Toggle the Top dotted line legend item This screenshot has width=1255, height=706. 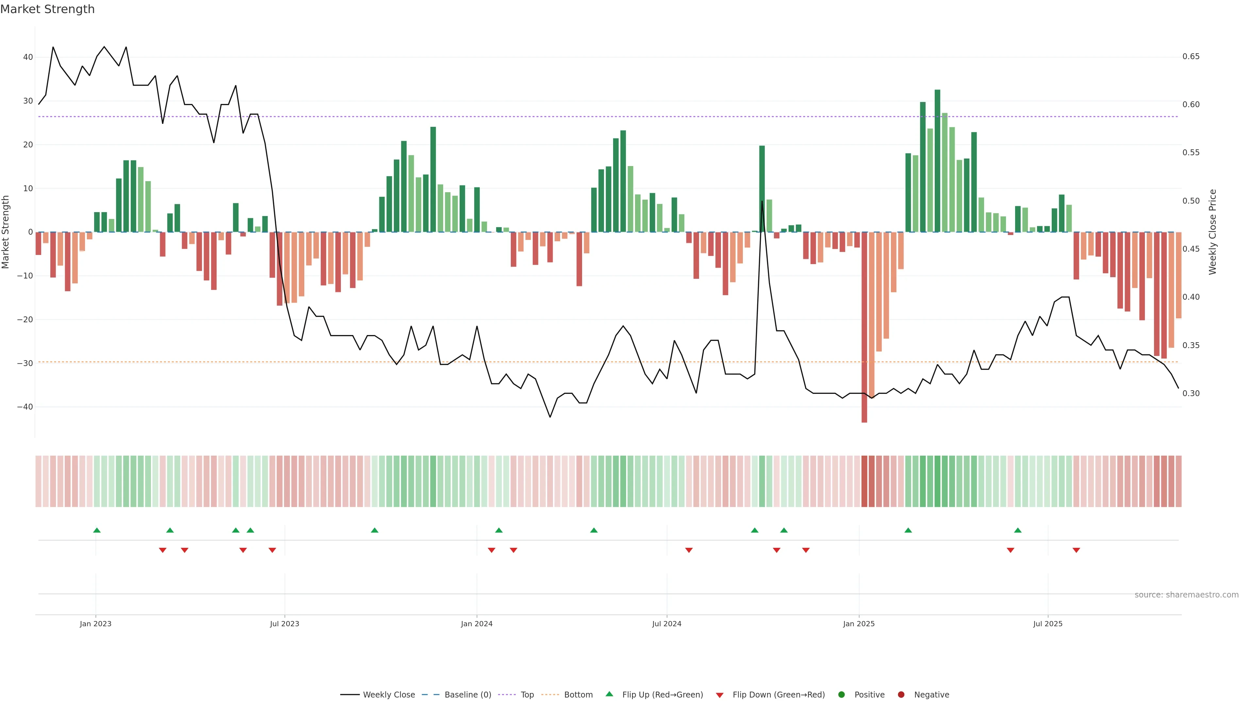527,695
